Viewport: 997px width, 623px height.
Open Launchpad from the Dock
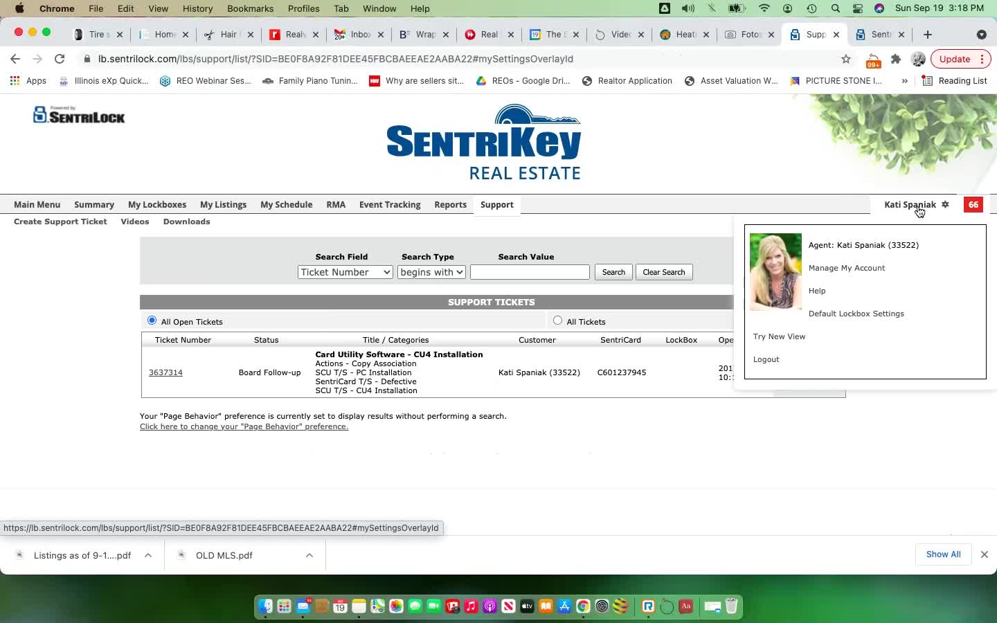(285, 606)
